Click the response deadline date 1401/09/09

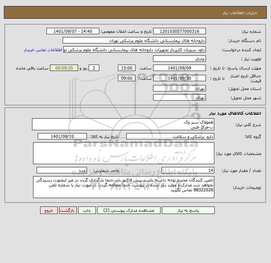coord(179,68)
